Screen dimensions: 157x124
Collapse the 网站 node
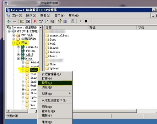coord(14,43)
